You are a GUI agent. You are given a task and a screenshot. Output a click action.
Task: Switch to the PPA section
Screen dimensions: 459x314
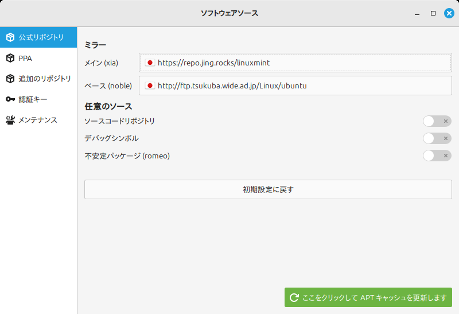(38, 58)
